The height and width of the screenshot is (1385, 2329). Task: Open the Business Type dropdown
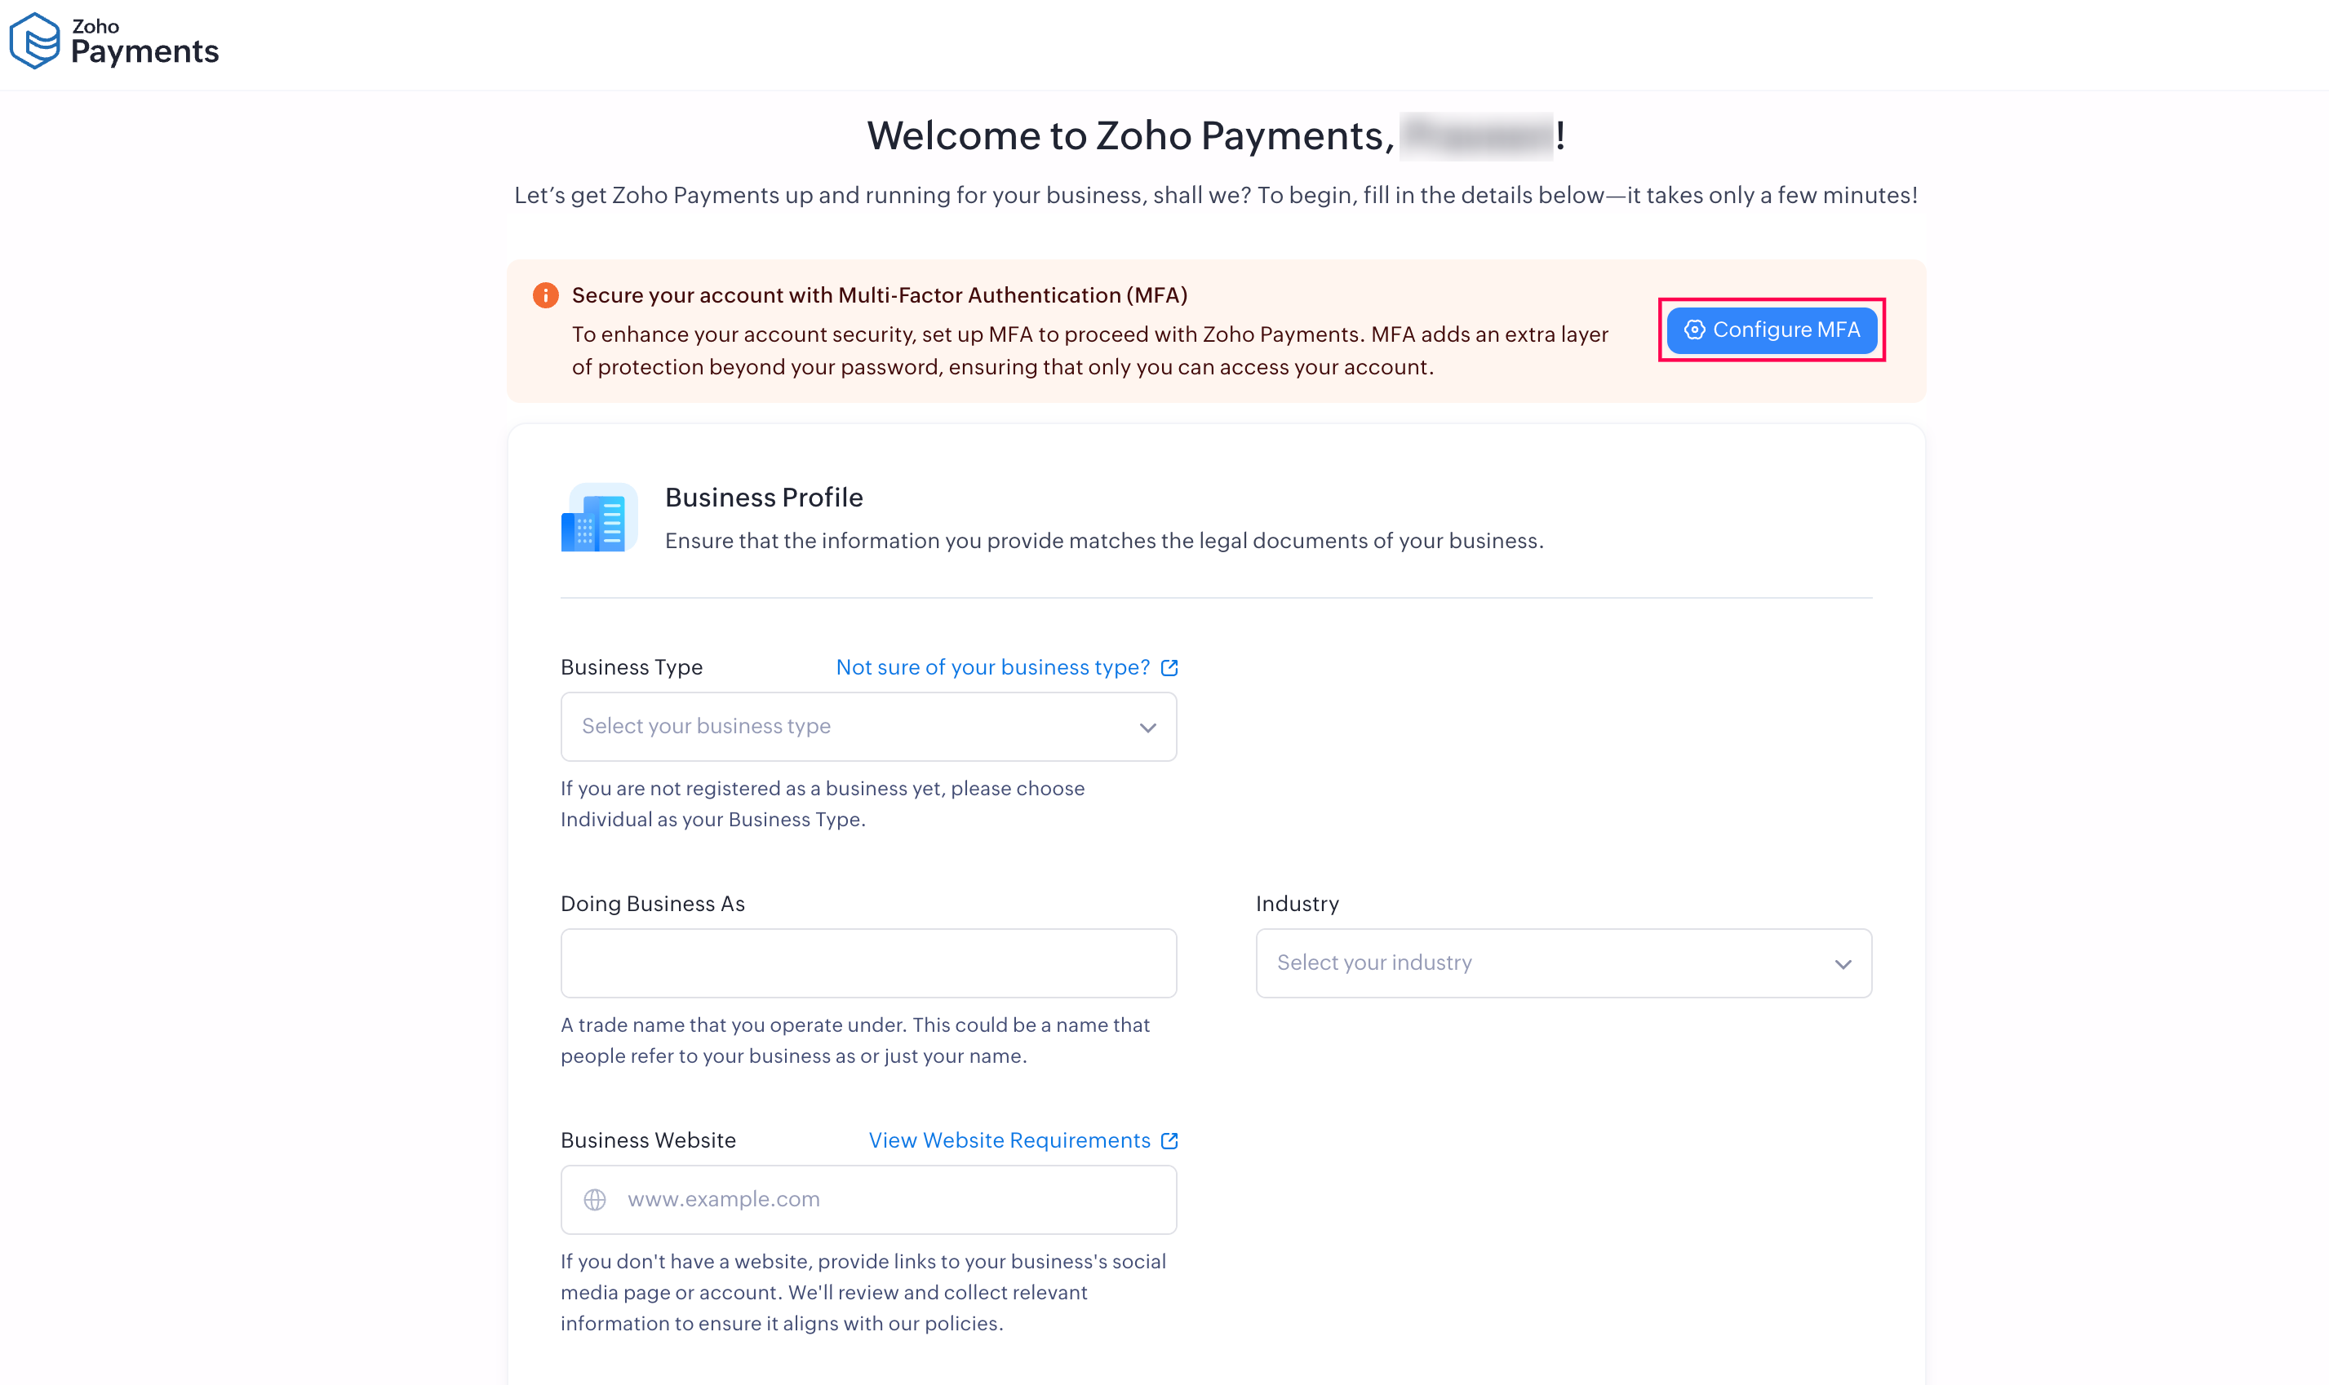(867, 727)
